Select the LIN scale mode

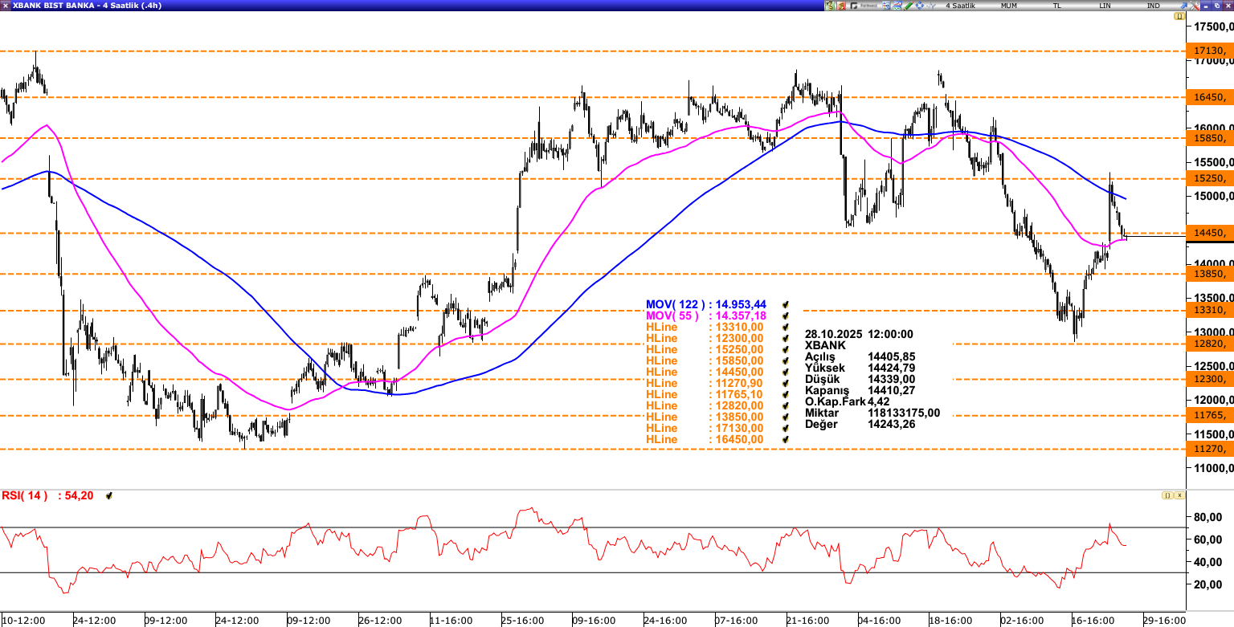[1105, 5]
